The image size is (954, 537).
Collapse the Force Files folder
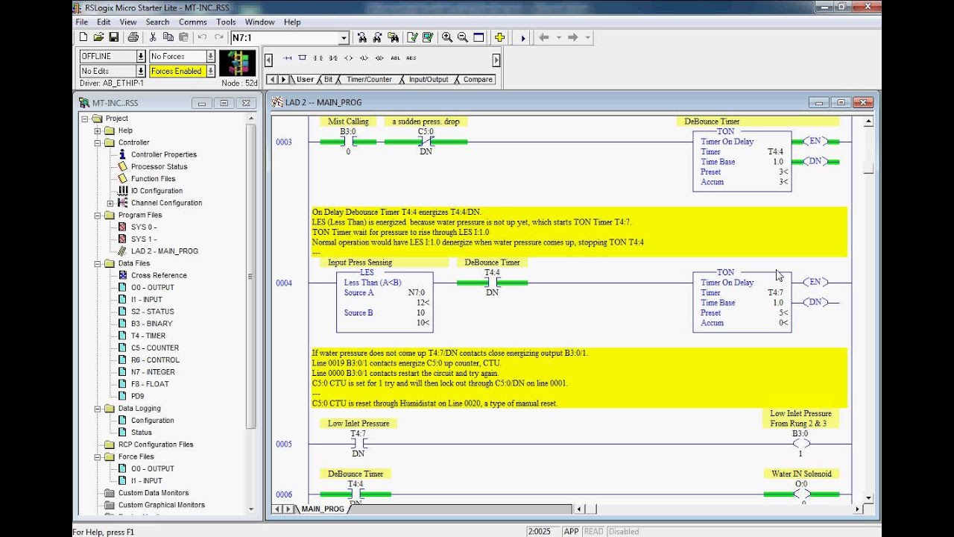98,456
